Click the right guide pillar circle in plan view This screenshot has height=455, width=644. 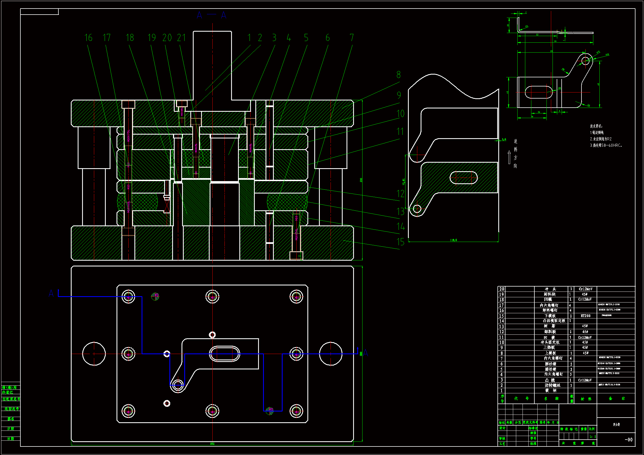tap(331, 354)
